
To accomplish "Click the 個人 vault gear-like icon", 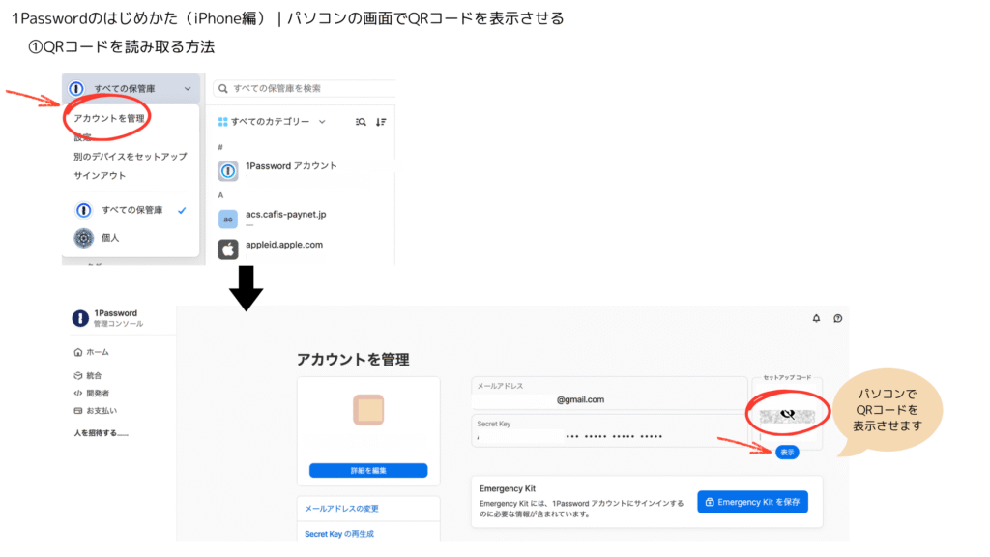I will coord(83,238).
